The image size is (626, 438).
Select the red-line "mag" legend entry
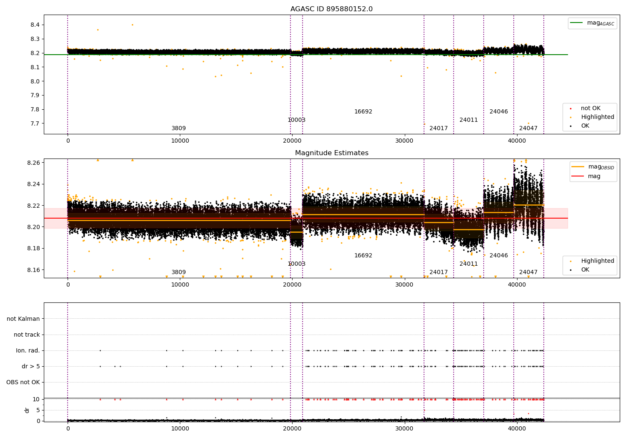[586, 176]
